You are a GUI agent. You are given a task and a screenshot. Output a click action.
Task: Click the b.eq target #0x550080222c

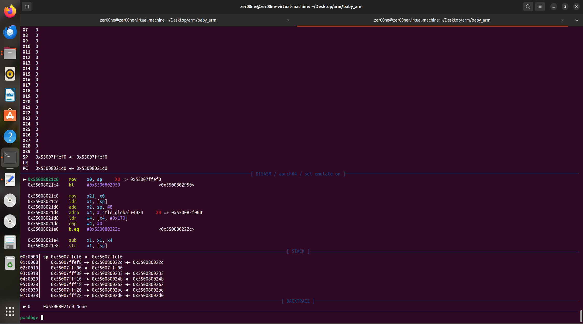103,229
